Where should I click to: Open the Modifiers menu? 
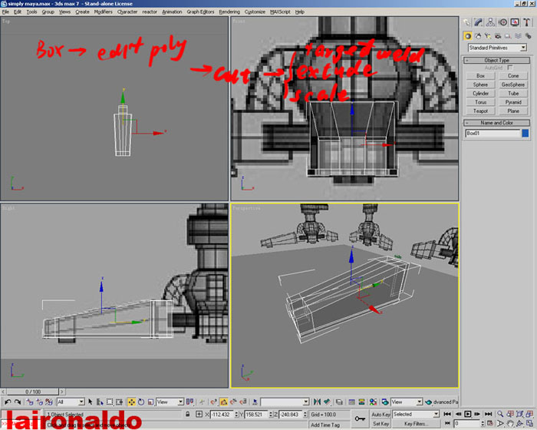pyautogui.click(x=103, y=12)
